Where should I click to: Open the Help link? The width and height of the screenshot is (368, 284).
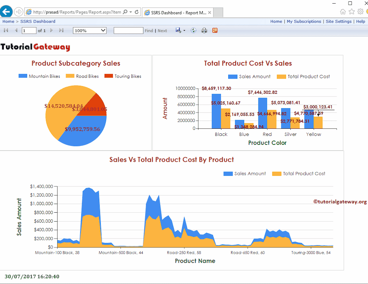point(360,22)
